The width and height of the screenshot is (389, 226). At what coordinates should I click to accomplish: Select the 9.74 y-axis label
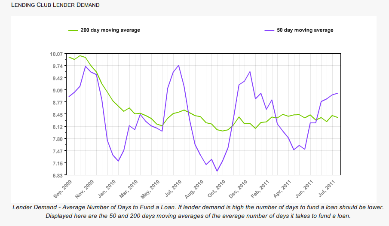coord(58,66)
